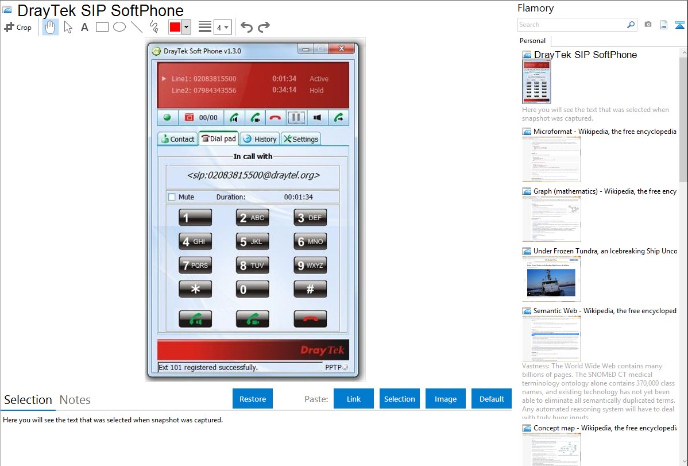The image size is (688, 466).
Task: Click the speaker volume icon
Action: 317,117
